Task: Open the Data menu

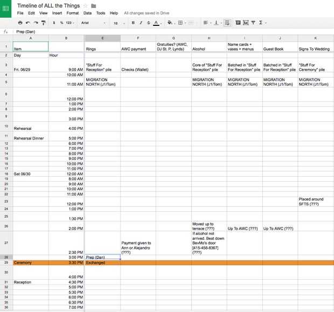Action: (x=87, y=13)
